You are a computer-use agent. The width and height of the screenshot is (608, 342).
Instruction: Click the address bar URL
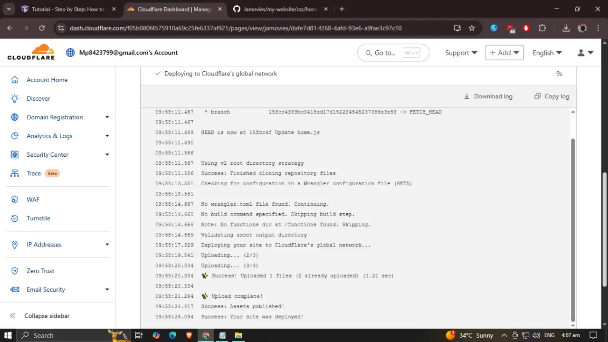236,28
